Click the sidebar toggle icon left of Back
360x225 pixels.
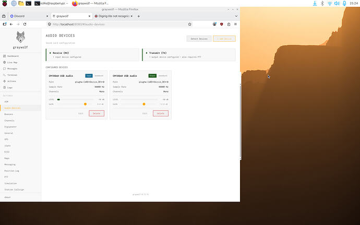click(5, 24)
